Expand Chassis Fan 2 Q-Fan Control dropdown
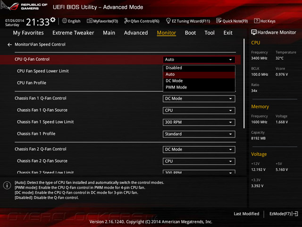 click(199, 149)
